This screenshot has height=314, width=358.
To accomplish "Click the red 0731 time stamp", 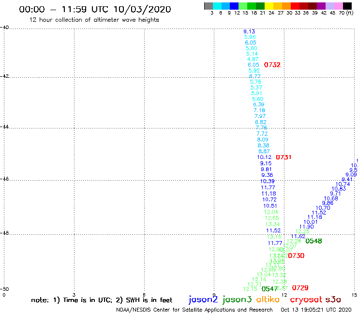I will pyautogui.click(x=283, y=157).
